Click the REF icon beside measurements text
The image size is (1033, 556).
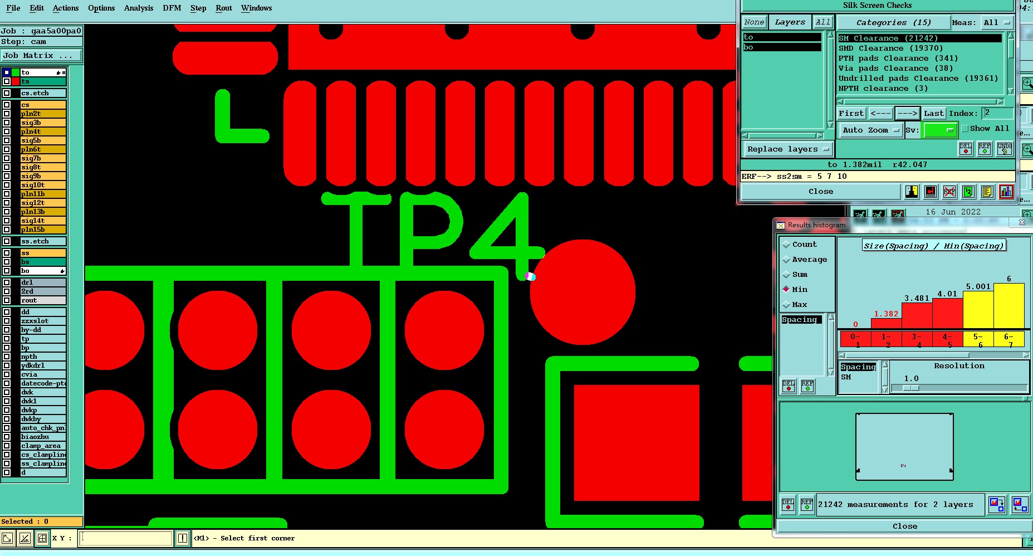[x=807, y=505]
